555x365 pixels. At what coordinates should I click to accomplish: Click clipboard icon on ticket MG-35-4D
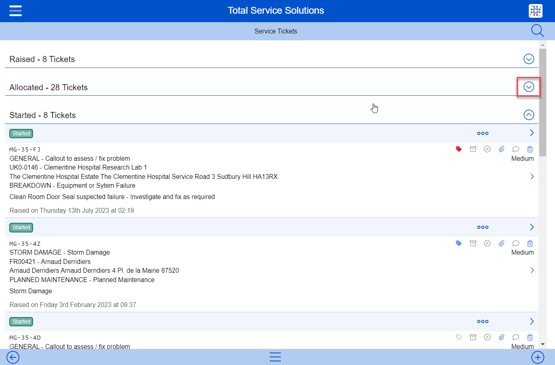tap(530, 337)
